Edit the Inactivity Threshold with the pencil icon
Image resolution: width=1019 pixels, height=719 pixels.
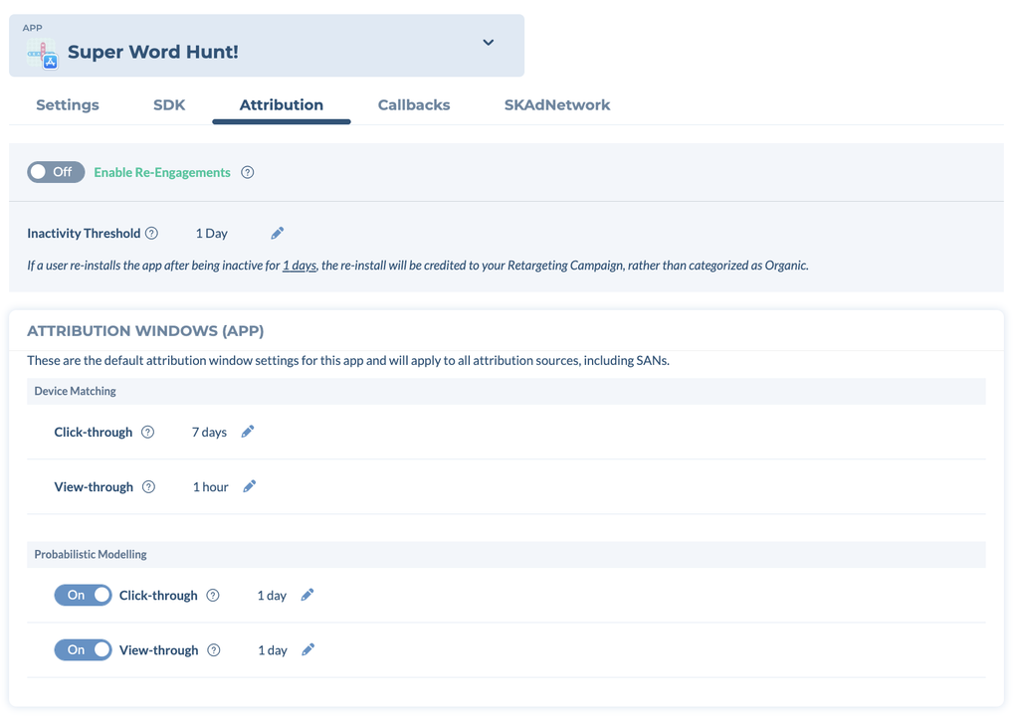click(x=278, y=233)
